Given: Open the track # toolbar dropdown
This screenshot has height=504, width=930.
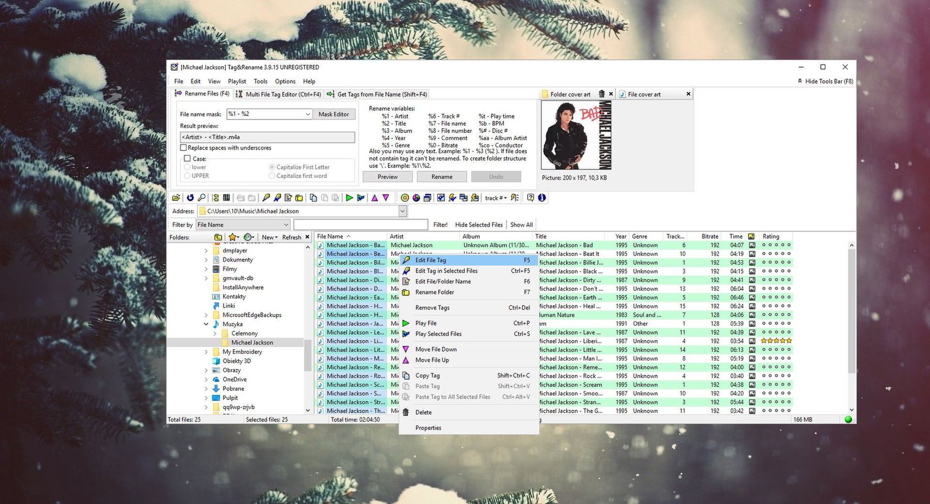Looking at the screenshot, I should pyautogui.click(x=505, y=198).
